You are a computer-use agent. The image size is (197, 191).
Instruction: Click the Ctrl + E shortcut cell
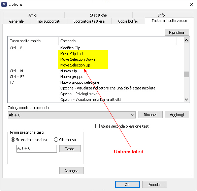click(x=16, y=48)
